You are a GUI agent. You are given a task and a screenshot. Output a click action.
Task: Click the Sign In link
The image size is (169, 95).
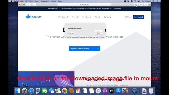point(130,17)
